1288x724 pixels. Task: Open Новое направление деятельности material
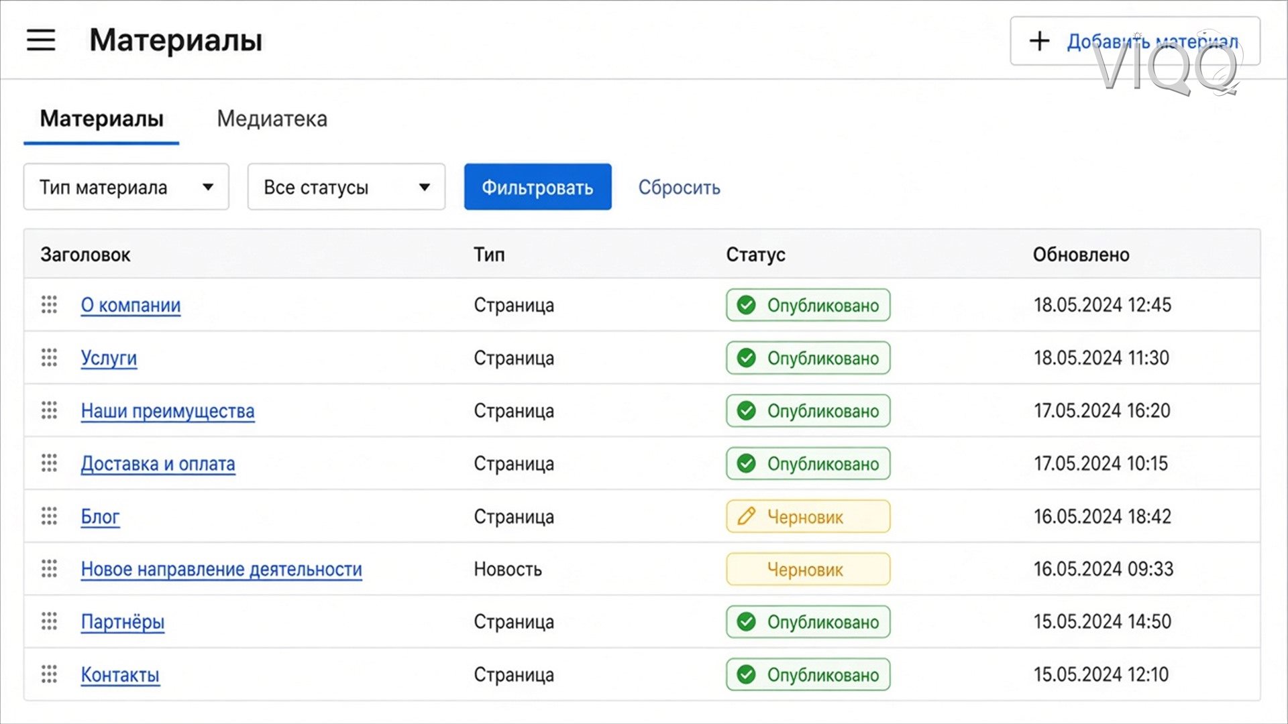[x=221, y=569]
